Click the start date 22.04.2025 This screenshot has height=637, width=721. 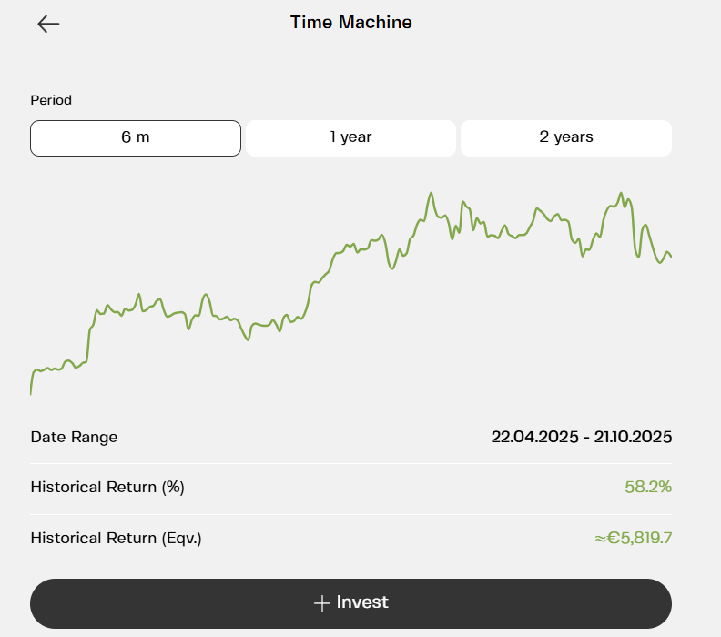tap(535, 437)
